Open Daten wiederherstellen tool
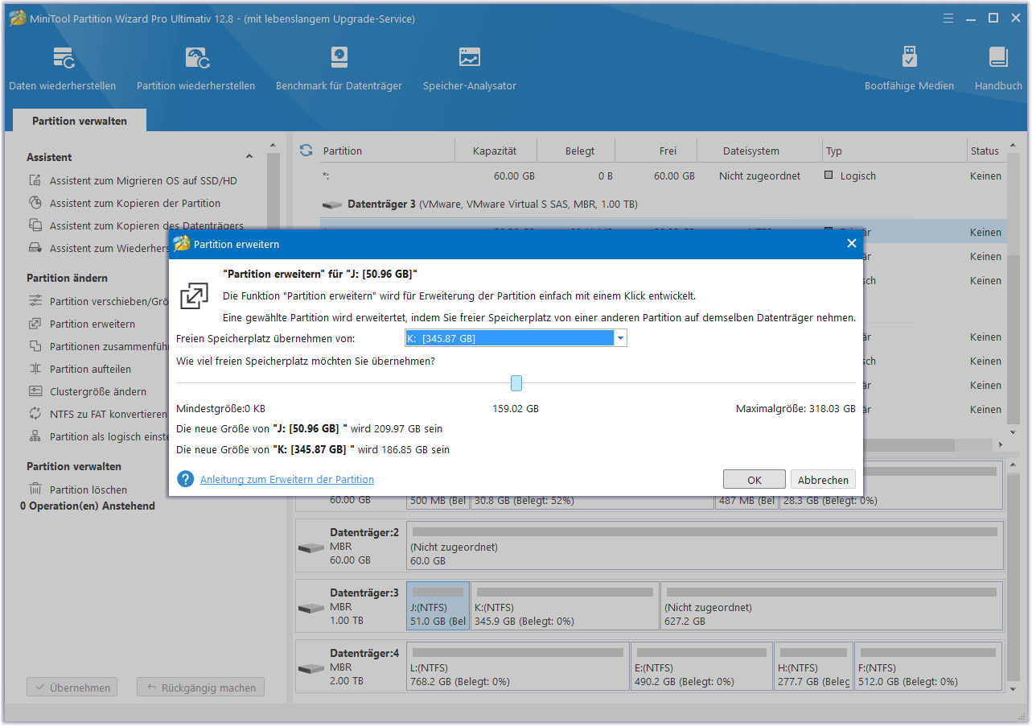Viewport: 1032px width, 727px height. (x=63, y=68)
